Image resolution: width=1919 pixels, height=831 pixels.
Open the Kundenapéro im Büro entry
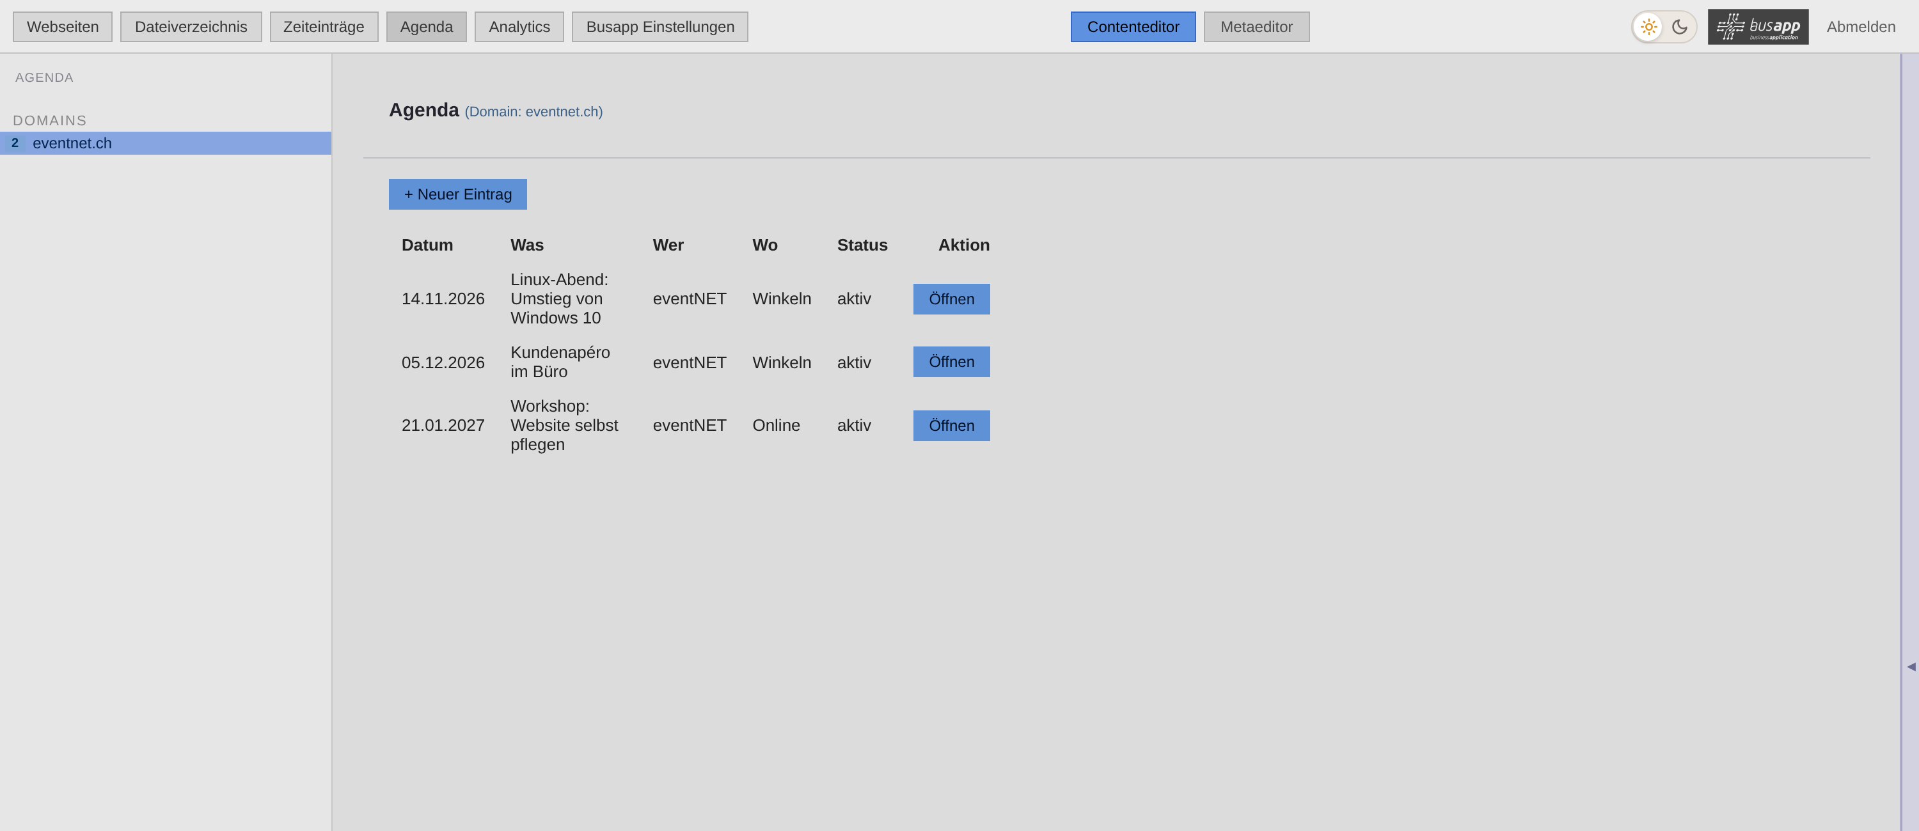951,362
